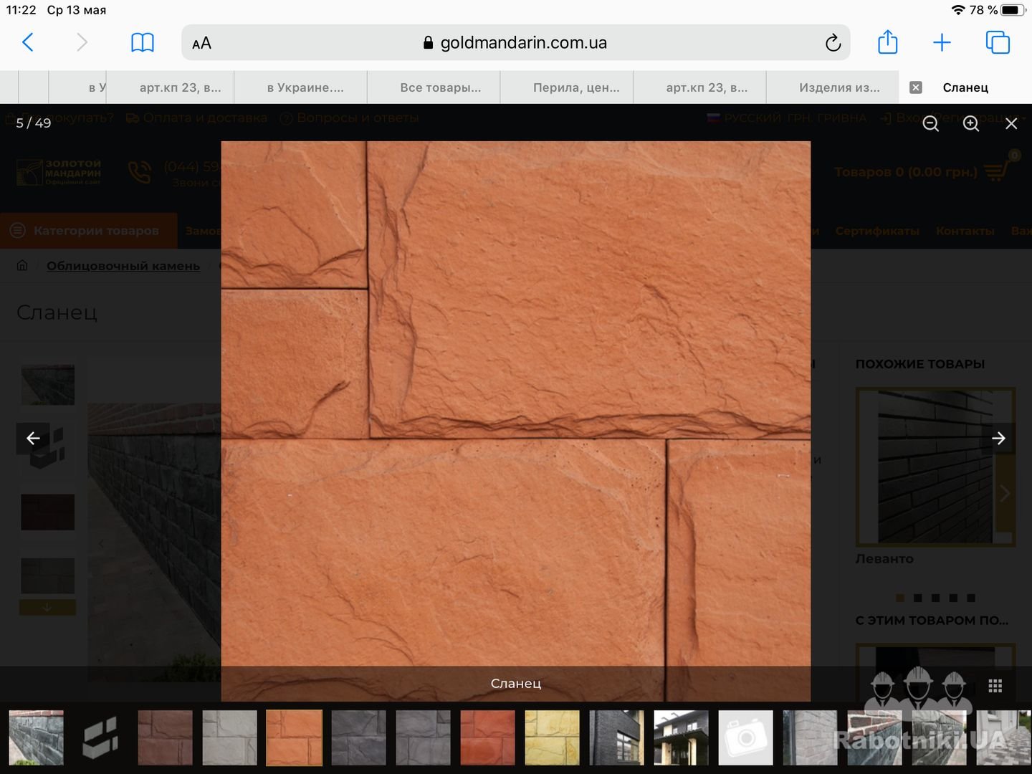
Task: Select highlighted orange slate thumbnail
Action: (x=294, y=737)
